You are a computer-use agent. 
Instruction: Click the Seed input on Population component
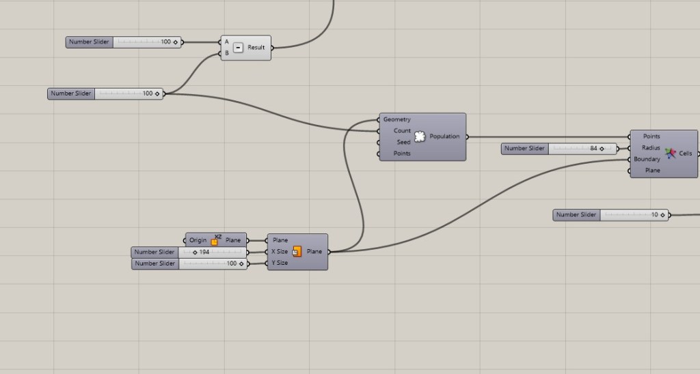coord(403,142)
